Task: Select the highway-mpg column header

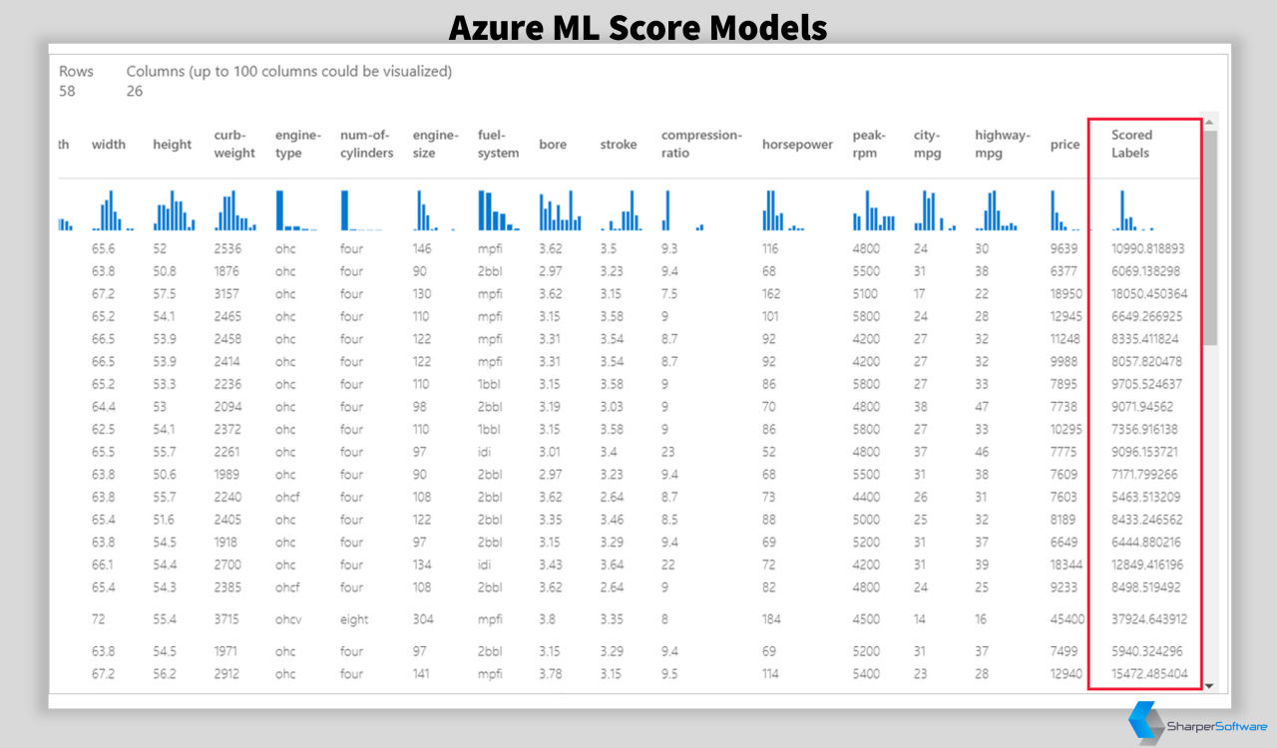Action: (1002, 145)
